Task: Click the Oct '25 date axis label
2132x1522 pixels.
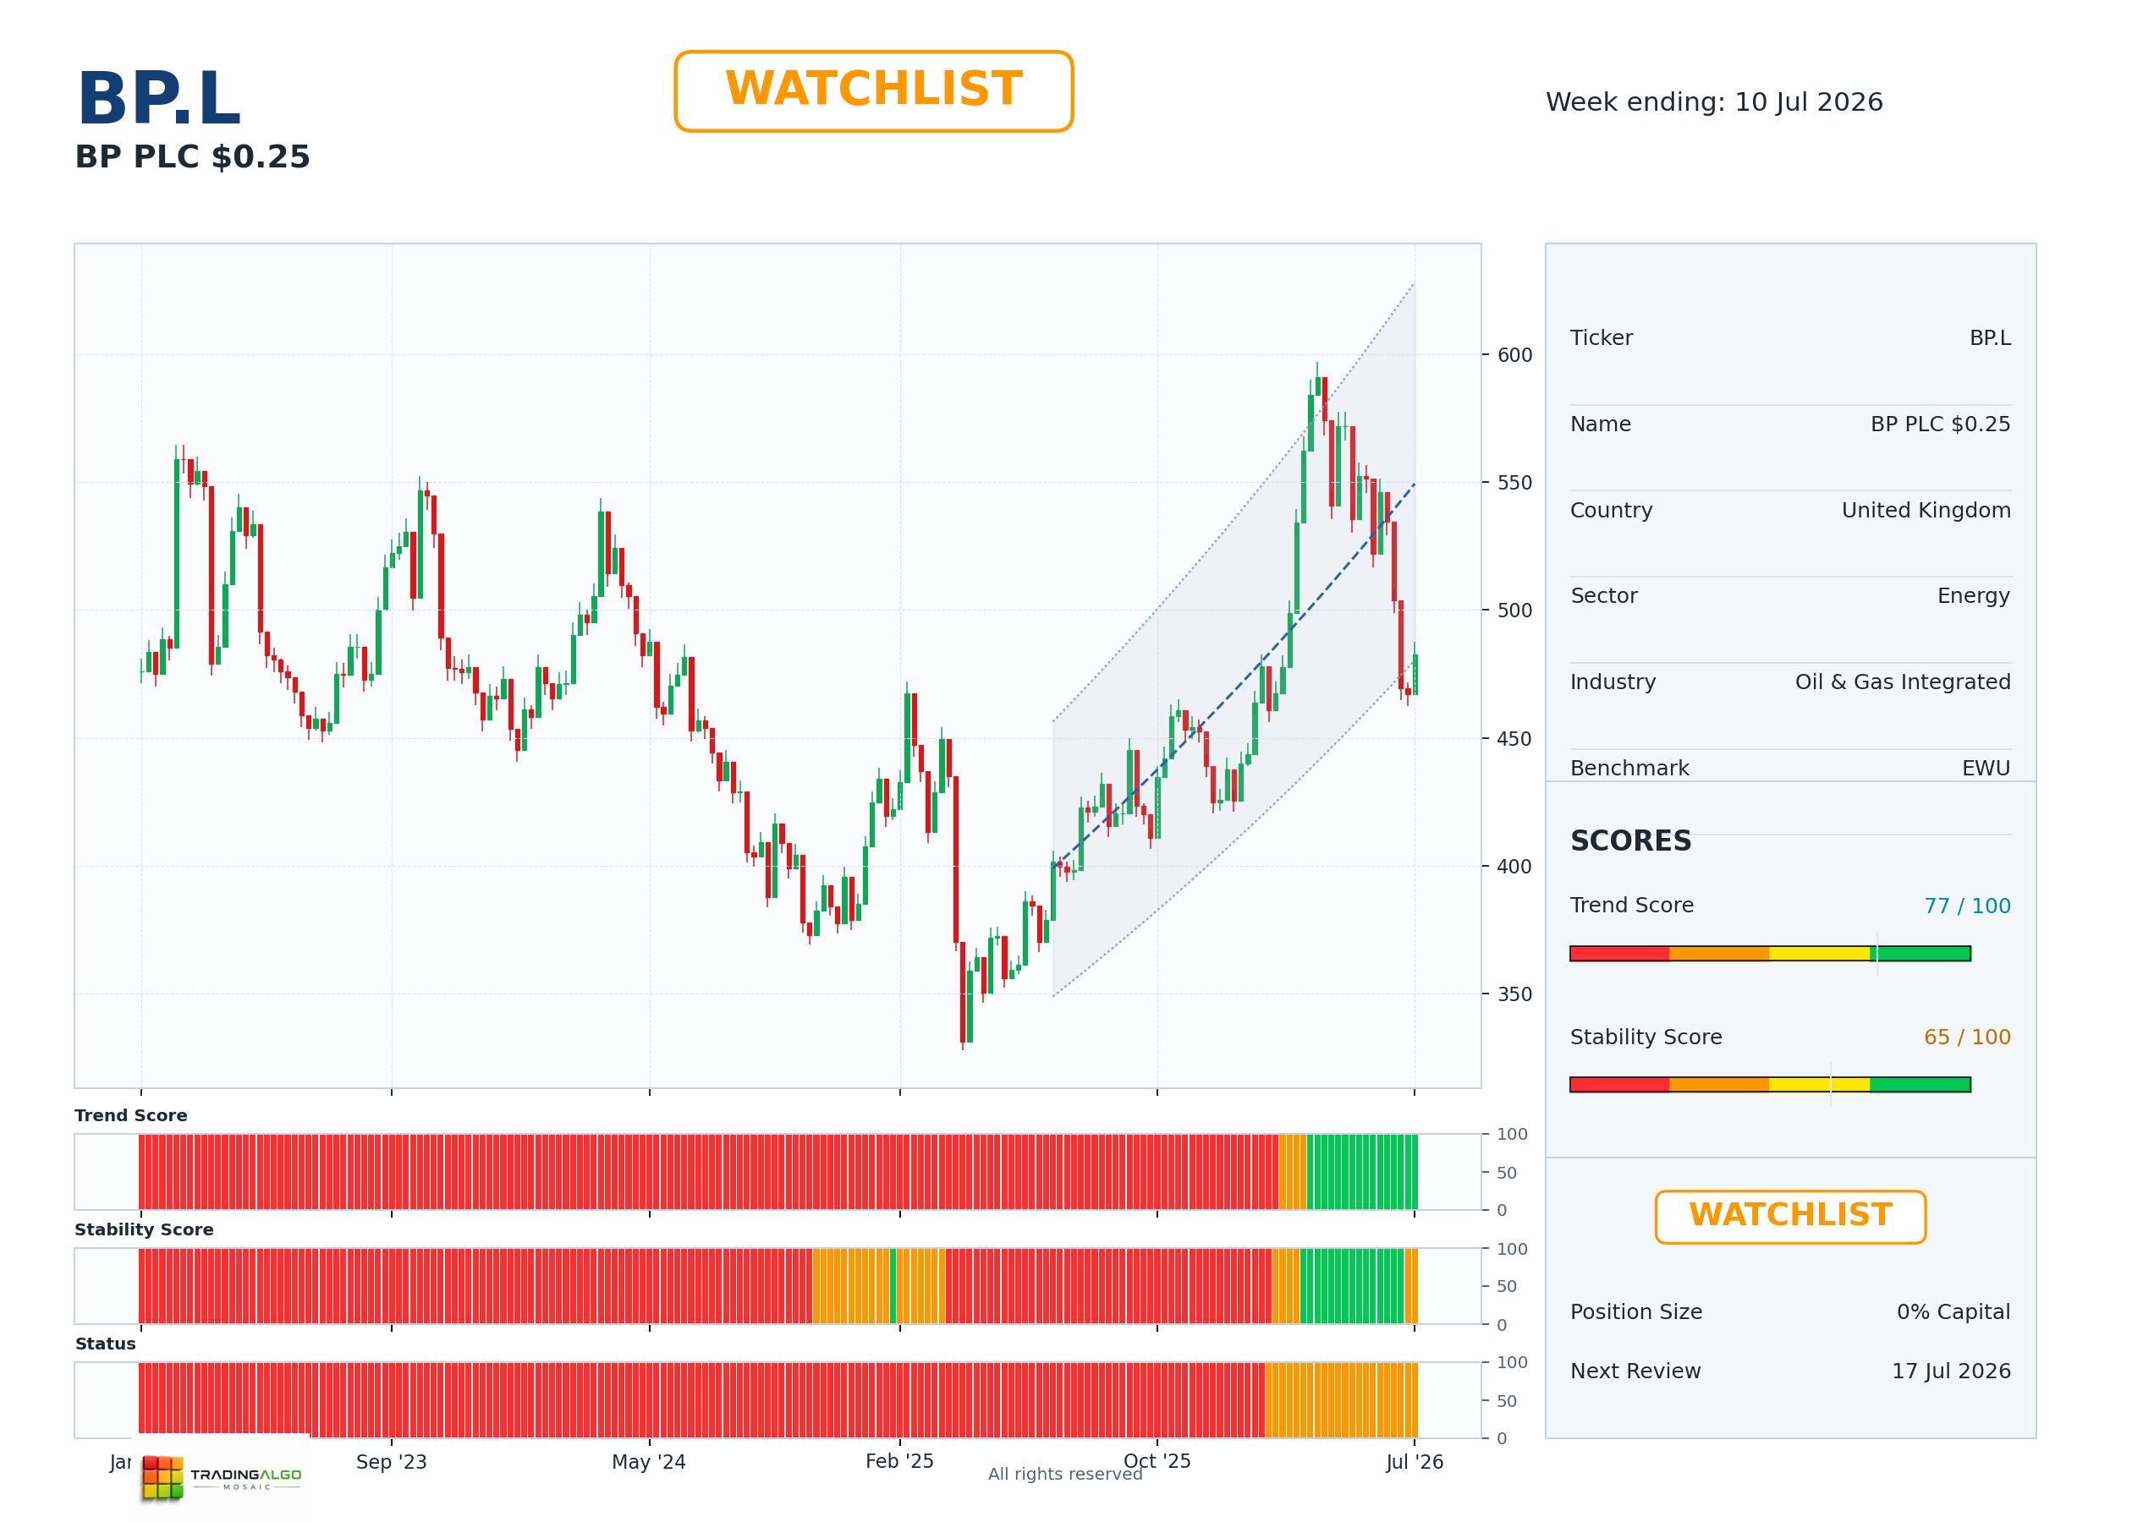Action: point(1157,1462)
